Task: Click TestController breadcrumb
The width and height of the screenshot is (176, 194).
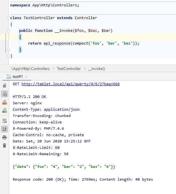Action: [x=69, y=69]
